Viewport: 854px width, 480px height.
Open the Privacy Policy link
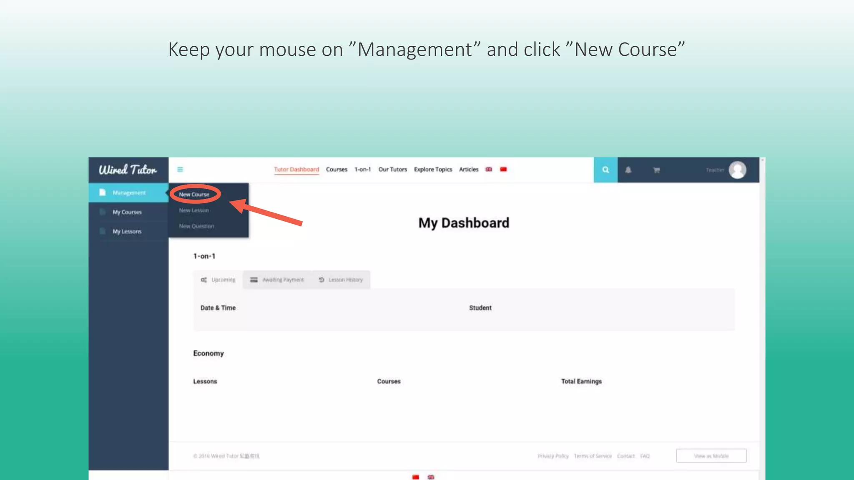click(553, 456)
